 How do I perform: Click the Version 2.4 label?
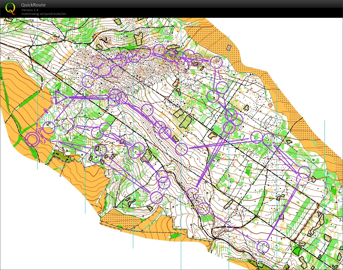click(30, 10)
